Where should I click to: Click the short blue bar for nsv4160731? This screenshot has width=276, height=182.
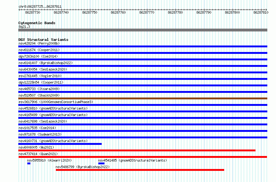coord(60,144)
